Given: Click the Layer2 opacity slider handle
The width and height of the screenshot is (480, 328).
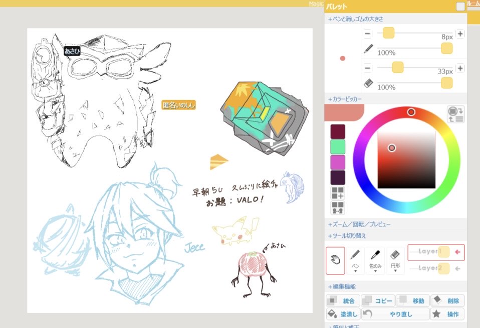Looking at the screenshot, I should [443, 268].
